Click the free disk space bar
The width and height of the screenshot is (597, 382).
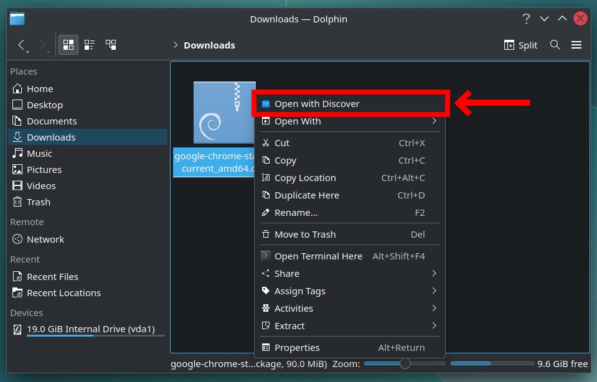click(492, 364)
